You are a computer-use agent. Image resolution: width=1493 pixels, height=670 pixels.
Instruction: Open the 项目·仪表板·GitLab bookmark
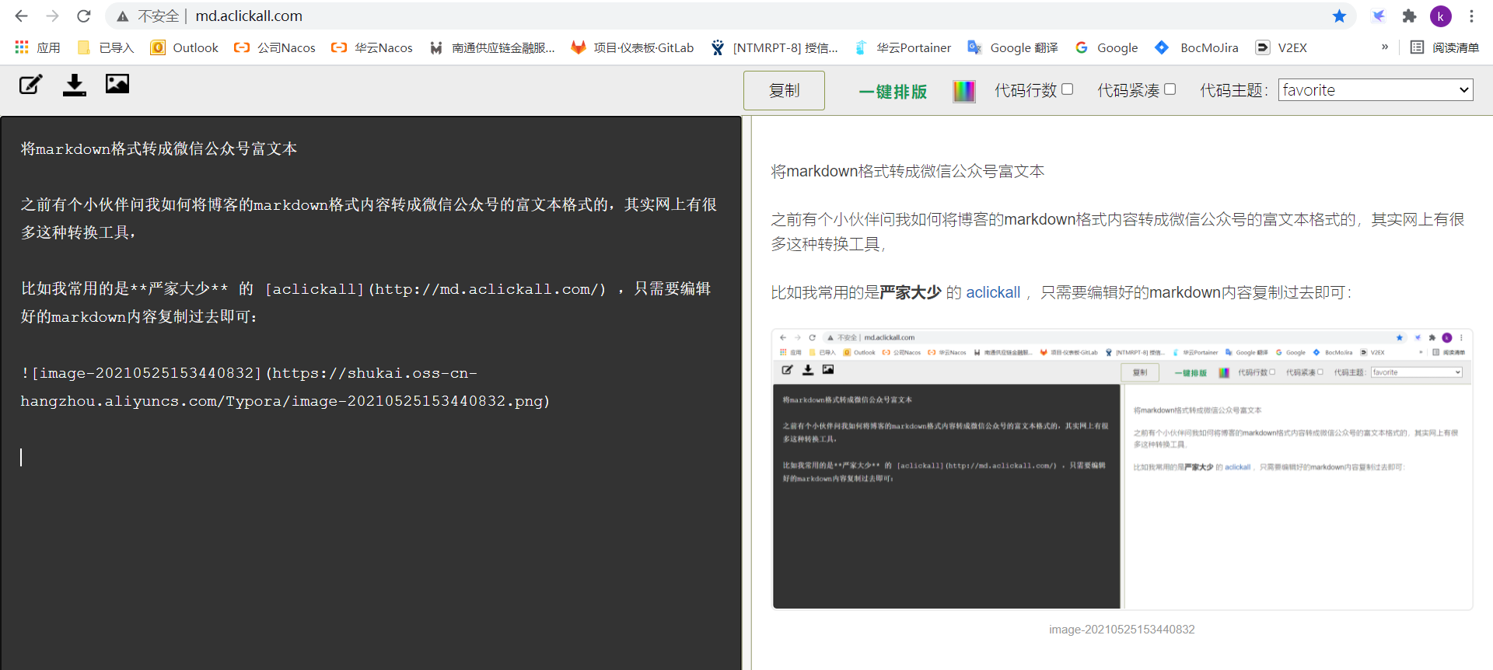click(x=632, y=47)
